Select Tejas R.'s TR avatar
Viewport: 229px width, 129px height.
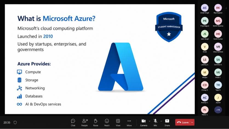click(x=218, y=85)
